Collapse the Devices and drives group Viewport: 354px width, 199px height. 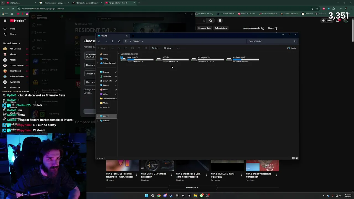119,54
